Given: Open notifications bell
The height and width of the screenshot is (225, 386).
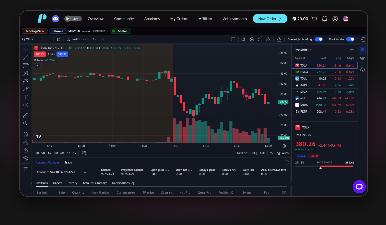Looking at the screenshot, I should click(325, 19).
